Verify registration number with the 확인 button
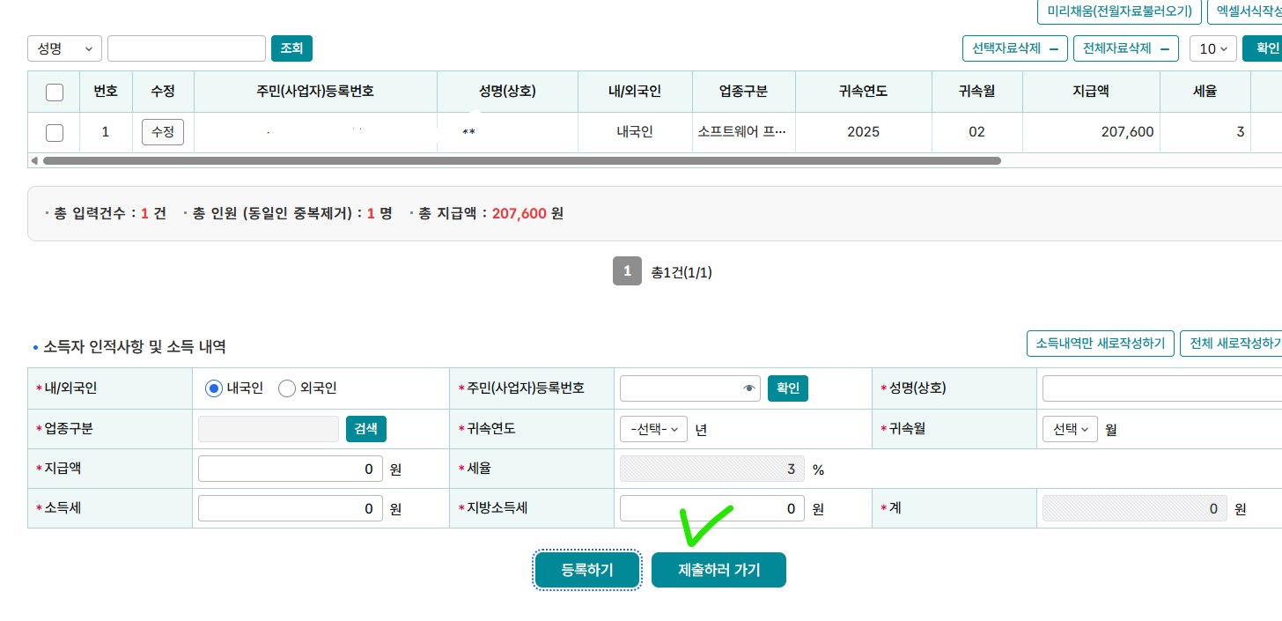 pyautogui.click(x=787, y=388)
